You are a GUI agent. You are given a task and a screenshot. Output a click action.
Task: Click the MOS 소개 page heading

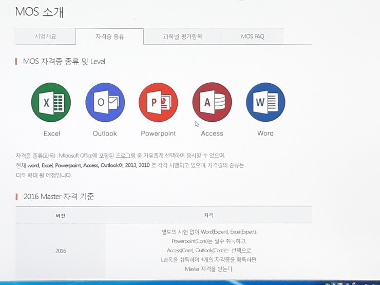click(40, 12)
